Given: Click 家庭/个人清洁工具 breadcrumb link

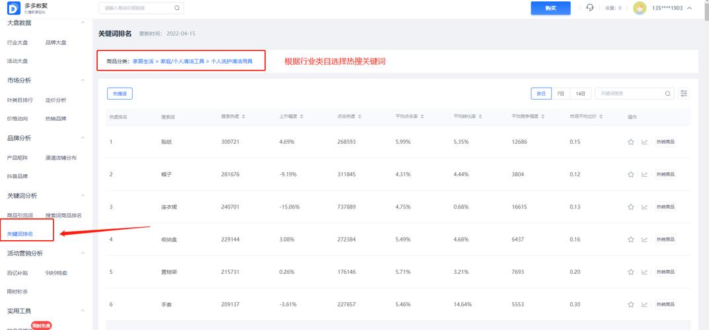Looking at the screenshot, I should (182, 61).
